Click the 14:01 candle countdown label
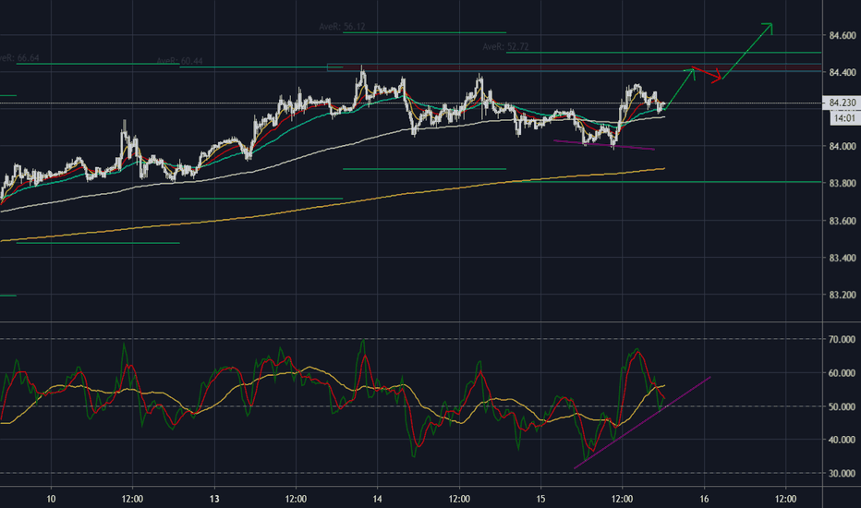 [841, 118]
